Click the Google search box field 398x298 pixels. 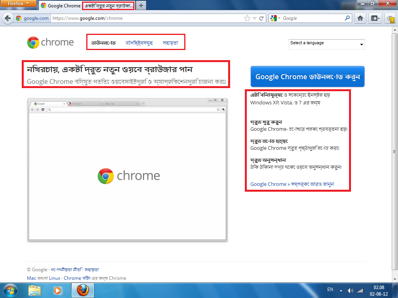point(312,18)
